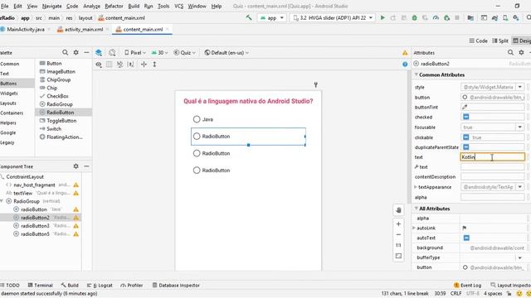Open Attributes panel settings gear
The image size is (531, 298).
point(522,52)
